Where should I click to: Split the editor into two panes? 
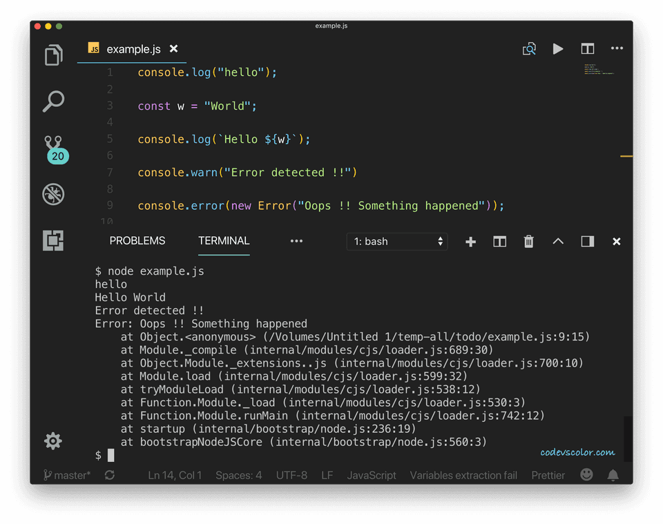(x=587, y=48)
